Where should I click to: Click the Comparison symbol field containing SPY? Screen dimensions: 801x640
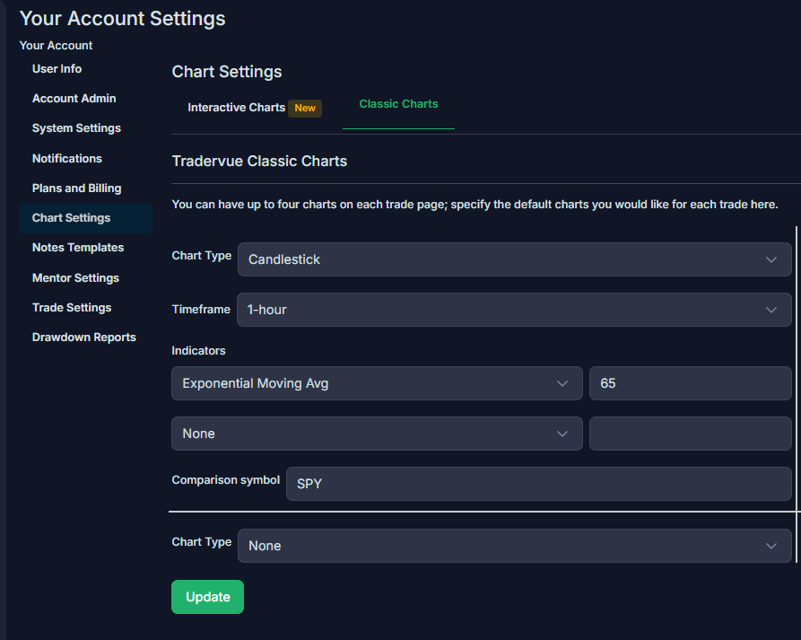coord(539,484)
